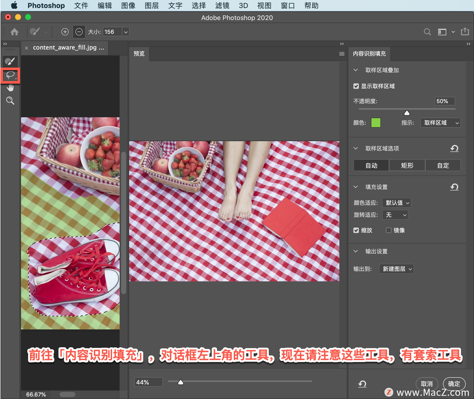This screenshot has width=474, height=399.
Task: Choose the 矩形 sampling area option
Action: 407,165
